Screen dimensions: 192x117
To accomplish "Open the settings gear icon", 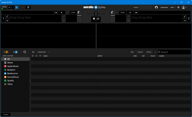I will point(178,7).
